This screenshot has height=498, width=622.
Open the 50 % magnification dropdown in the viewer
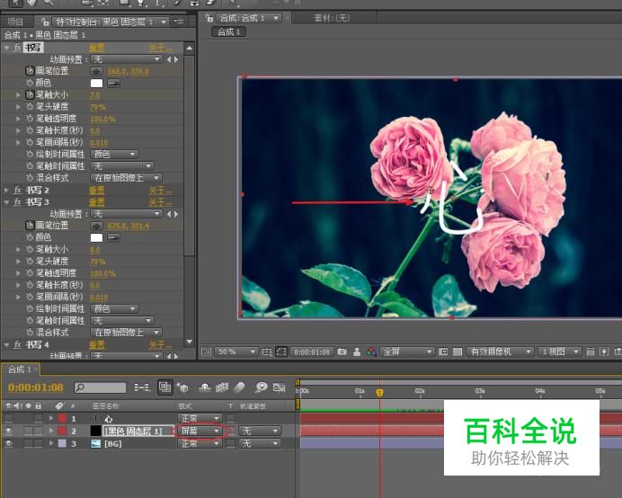pyautogui.click(x=236, y=352)
